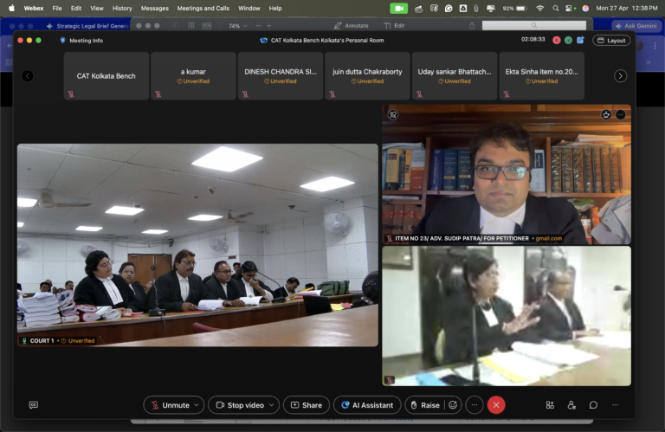Click the red leave meeting button
Image resolution: width=665 pixels, height=432 pixels.
tap(496, 405)
